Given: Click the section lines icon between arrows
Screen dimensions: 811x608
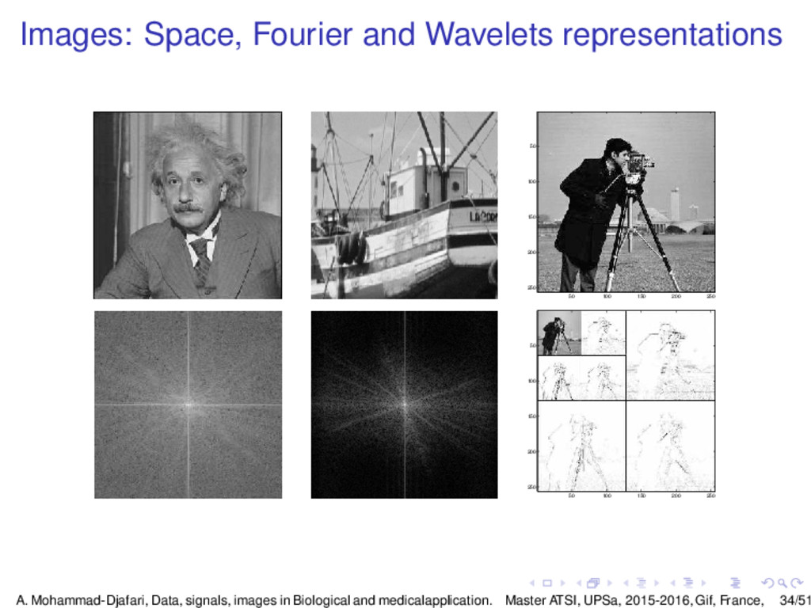Looking at the screenshot, I should tap(688, 583).
